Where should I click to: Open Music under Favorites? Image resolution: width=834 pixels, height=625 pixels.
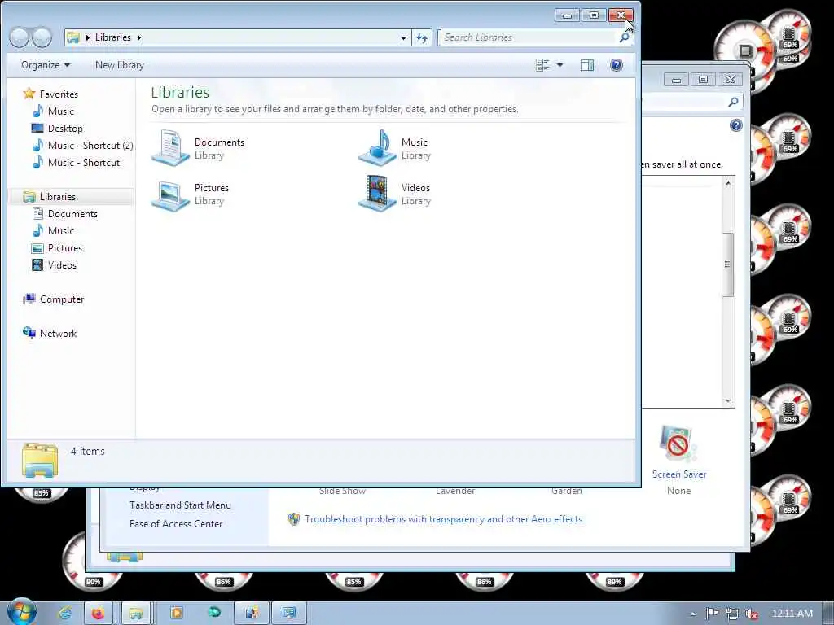pos(60,111)
